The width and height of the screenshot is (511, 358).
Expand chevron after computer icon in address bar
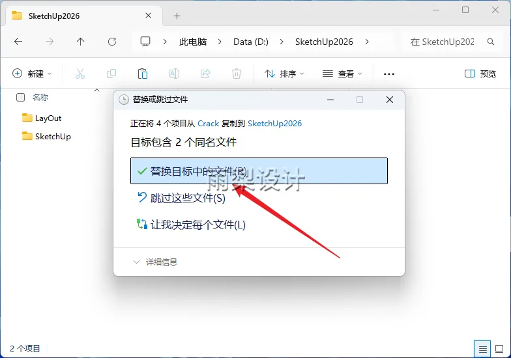tap(165, 42)
